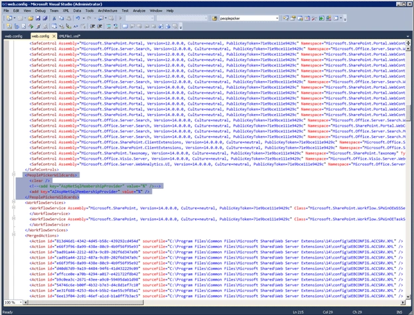The image size is (414, 315).
Task: Open the New Project icon dropdown arrow
Action: point(14,18)
